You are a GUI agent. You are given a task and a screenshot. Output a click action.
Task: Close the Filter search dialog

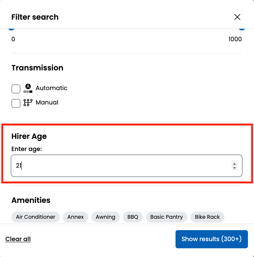(237, 17)
